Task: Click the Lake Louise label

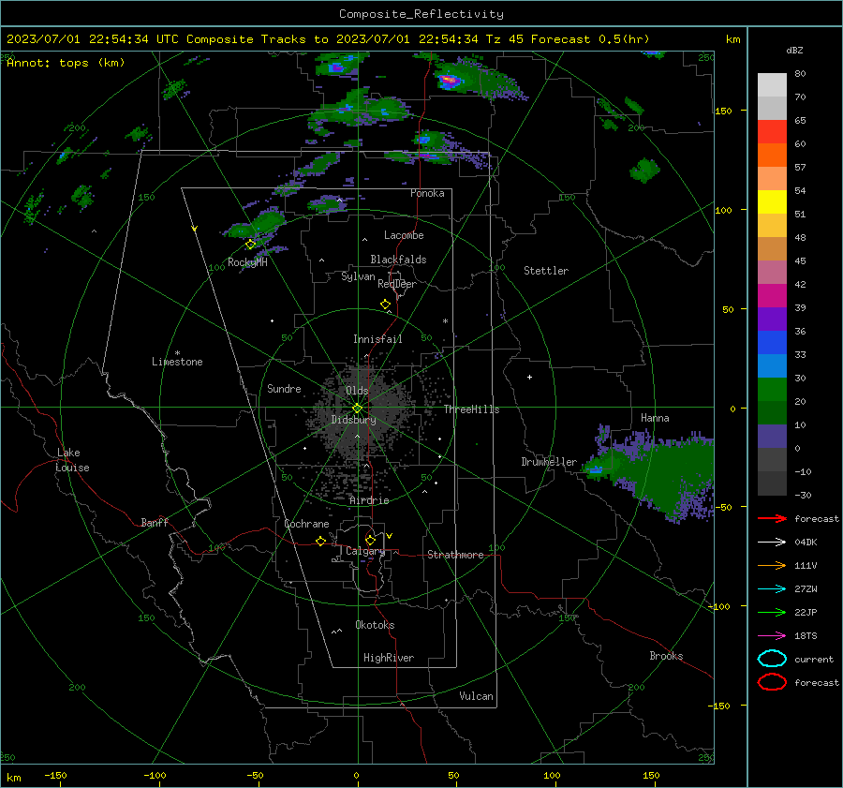Action: [x=73, y=460]
